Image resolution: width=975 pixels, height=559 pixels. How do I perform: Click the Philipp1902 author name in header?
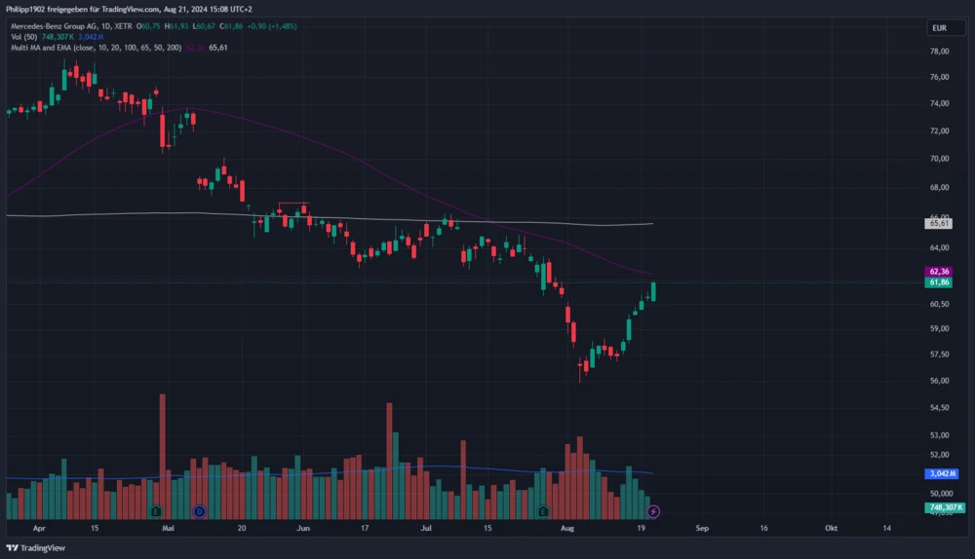[28, 9]
